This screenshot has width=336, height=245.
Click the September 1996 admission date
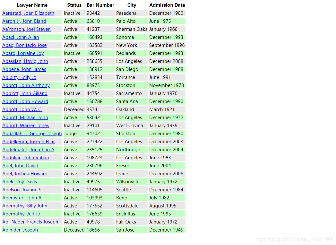[167, 45]
